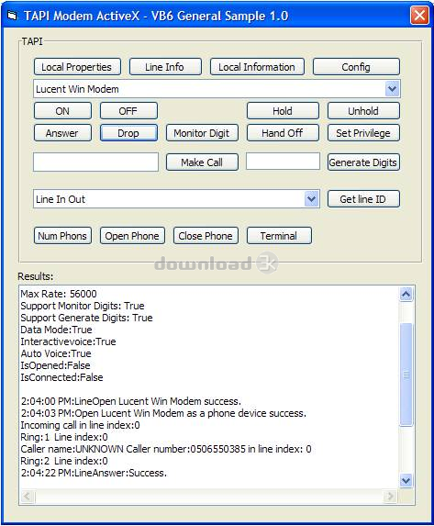The image size is (434, 526).
Task: Show Local Information
Action: point(257,67)
